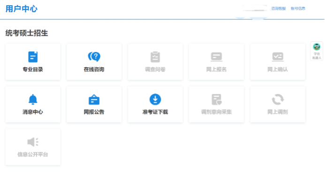Open the 调查问卷 clipboard icon
The image size is (325, 180).
[155, 57]
